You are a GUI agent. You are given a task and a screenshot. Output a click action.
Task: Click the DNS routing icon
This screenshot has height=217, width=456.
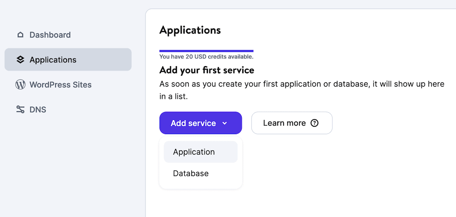(20, 109)
